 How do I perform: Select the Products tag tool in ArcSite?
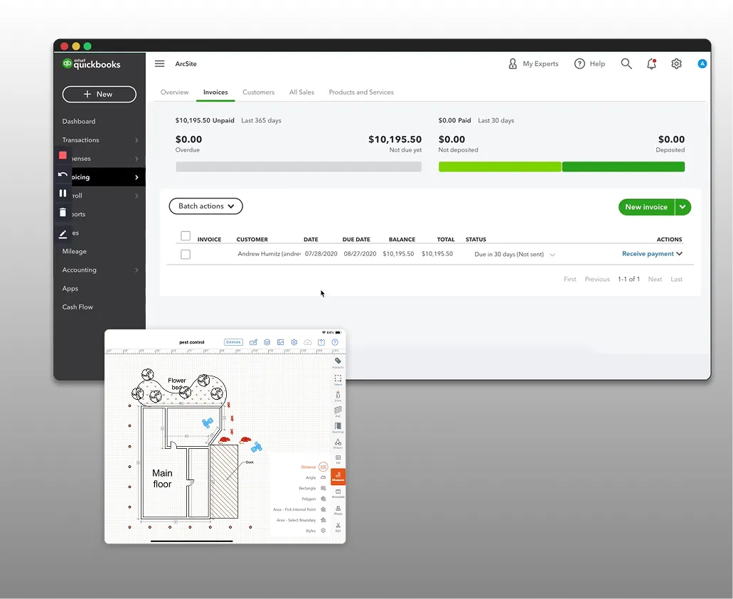338,363
